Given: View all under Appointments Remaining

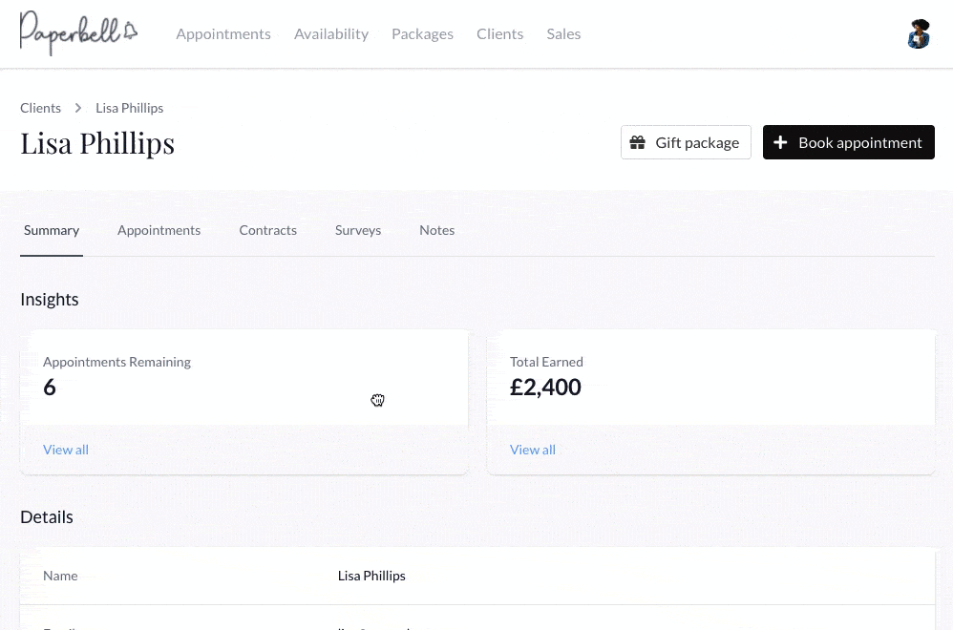Looking at the screenshot, I should click(66, 450).
